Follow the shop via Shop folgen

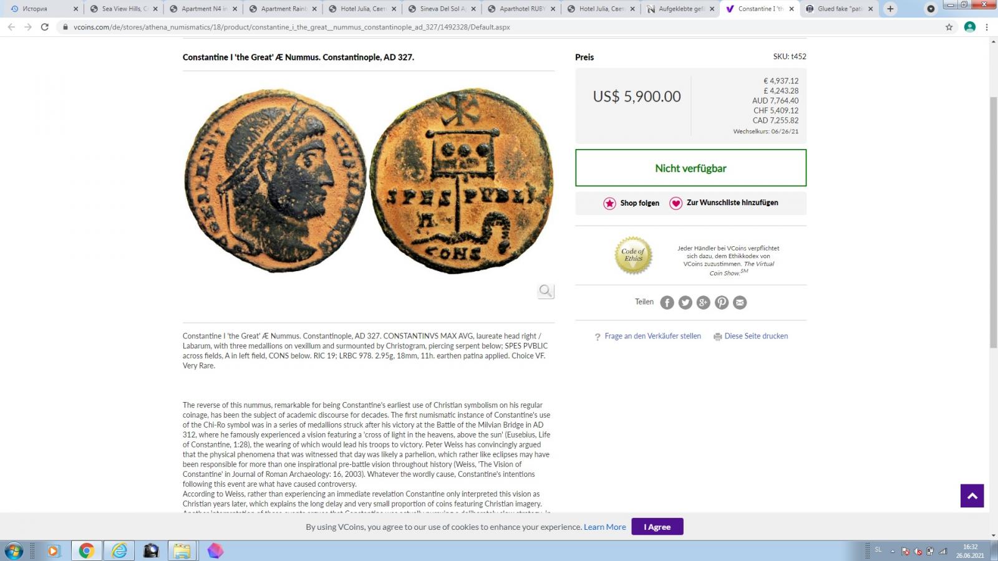pyautogui.click(x=631, y=203)
